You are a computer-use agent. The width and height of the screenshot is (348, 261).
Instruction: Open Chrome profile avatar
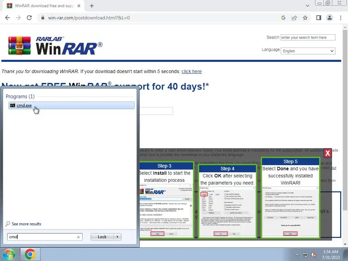click(x=330, y=18)
